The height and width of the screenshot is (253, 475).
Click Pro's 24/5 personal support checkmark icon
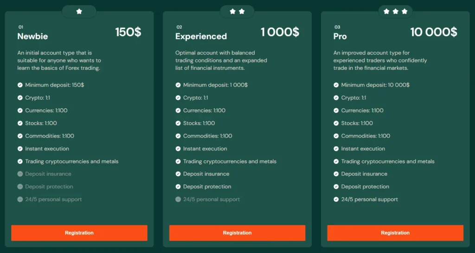pyautogui.click(x=336, y=199)
